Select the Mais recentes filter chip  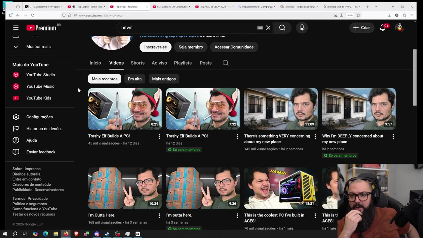click(x=104, y=79)
